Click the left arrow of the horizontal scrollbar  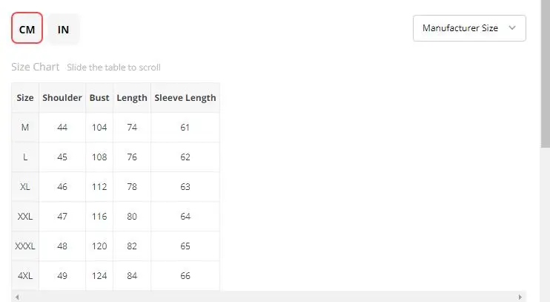(x=16, y=298)
